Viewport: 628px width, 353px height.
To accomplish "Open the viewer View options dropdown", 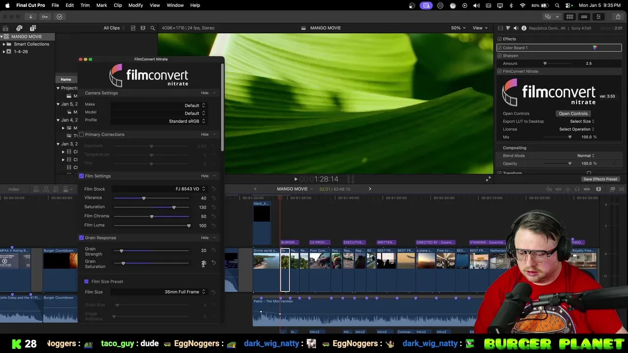I will [479, 28].
